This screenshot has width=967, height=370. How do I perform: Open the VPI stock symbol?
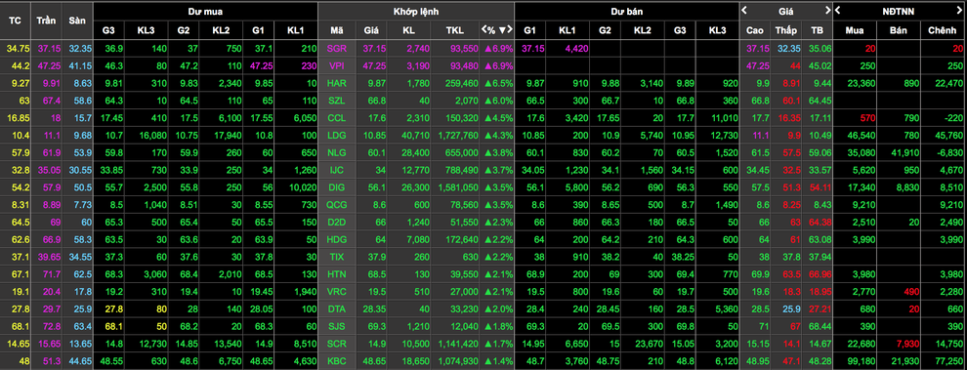(337, 65)
